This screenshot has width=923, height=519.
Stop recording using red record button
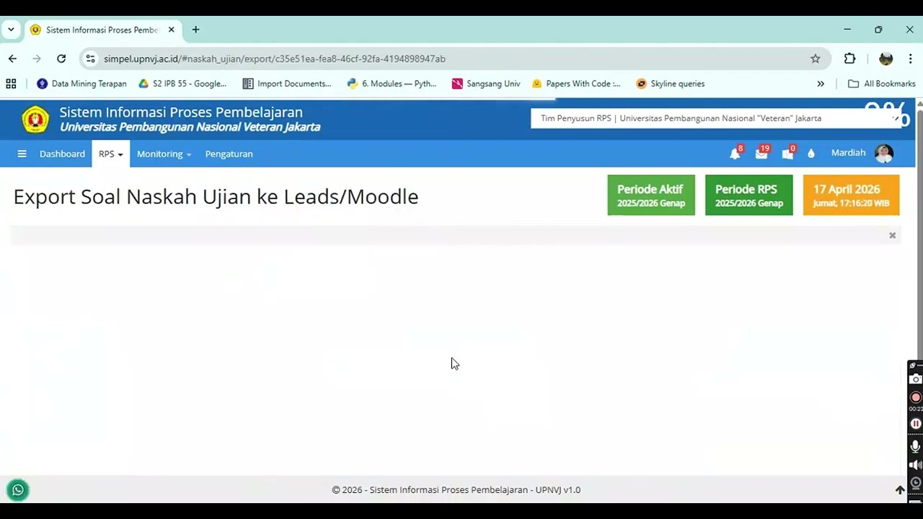pos(916,397)
